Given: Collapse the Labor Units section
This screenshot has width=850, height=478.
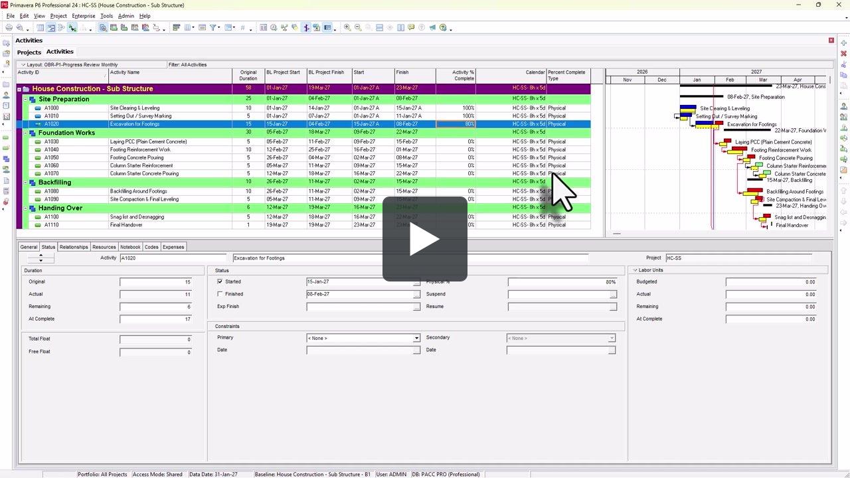Looking at the screenshot, I should (x=635, y=270).
